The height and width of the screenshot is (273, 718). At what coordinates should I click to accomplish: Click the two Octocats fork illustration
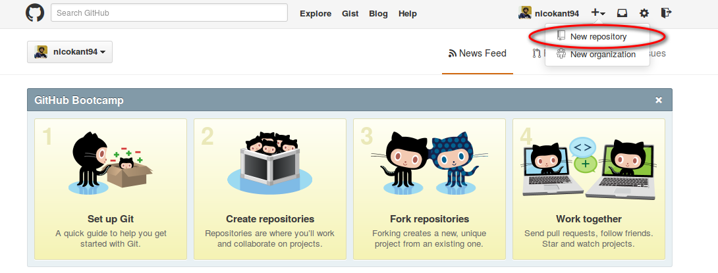pyautogui.click(x=429, y=162)
